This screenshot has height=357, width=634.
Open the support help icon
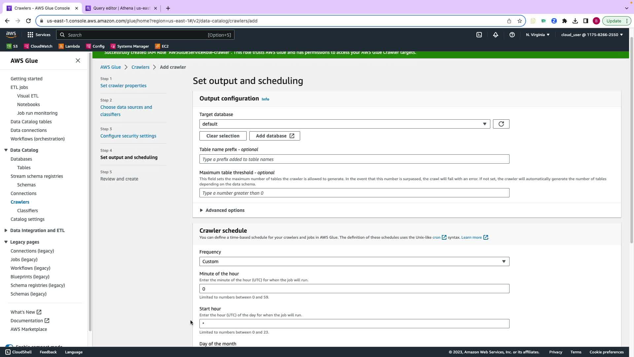click(512, 35)
